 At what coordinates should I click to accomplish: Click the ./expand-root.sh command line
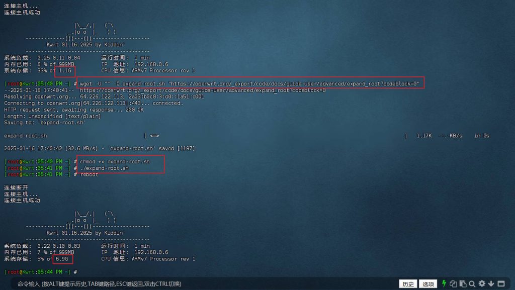click(104, 168)
